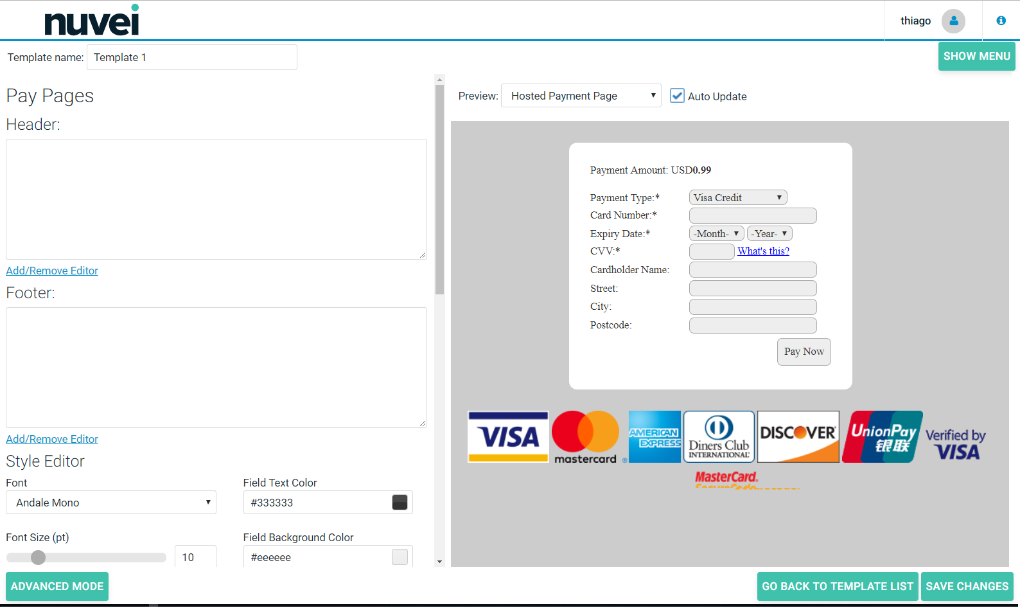Click the Postcode input field
The height and width of the screenshot is (608, 1020).
point(753,325)
